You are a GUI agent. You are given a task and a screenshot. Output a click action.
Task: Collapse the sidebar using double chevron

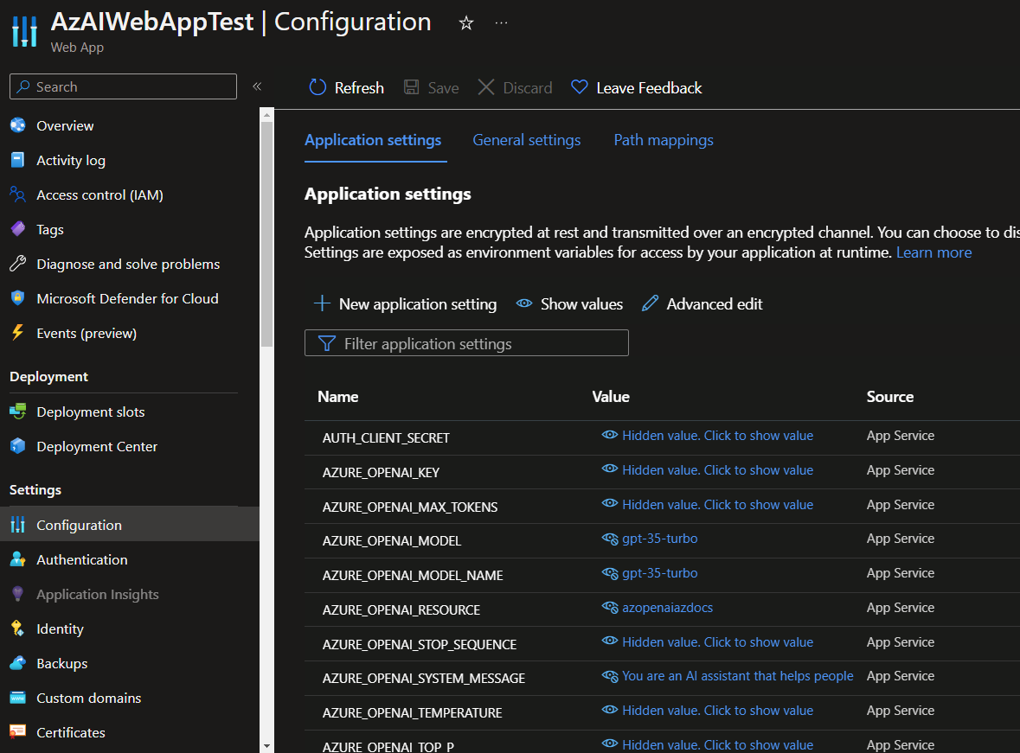(257, 86)
